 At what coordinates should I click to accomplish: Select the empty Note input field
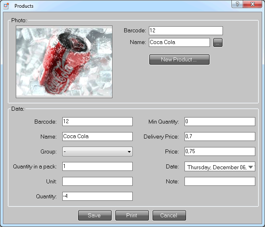tap(220, 181)
